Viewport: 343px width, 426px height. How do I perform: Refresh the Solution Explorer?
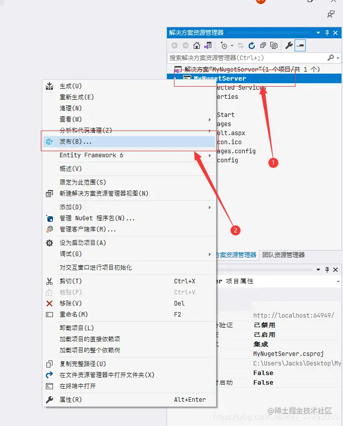tap(252, 45)
